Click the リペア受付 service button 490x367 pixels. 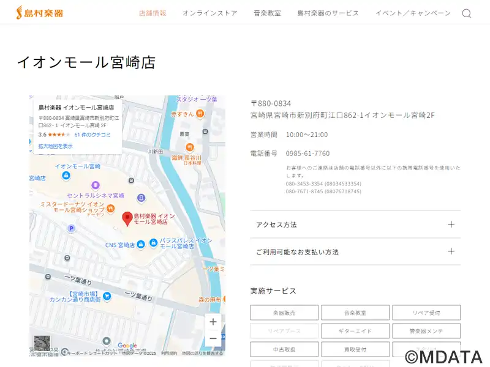(426, 313)
